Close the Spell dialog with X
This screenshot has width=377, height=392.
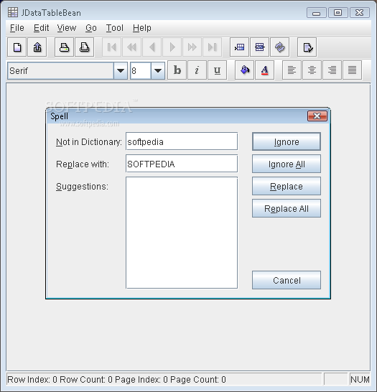(x=317, y=116)
